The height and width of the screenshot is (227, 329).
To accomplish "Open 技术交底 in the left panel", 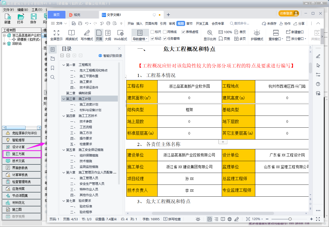I will pyautogui.click(x=22, y=161).
